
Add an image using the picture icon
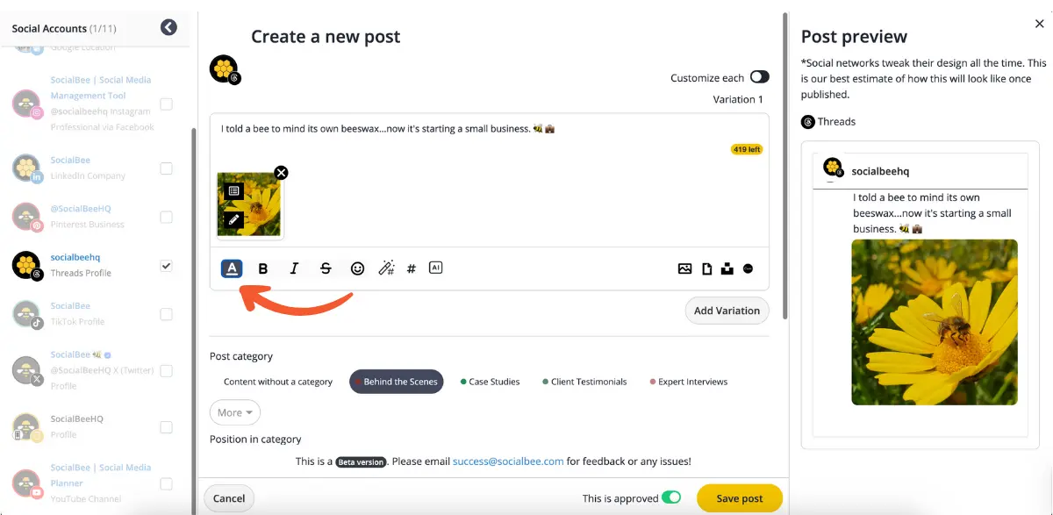tap(685, 268)
